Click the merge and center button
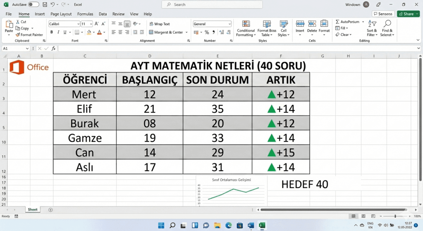 (x=166, y=32)
